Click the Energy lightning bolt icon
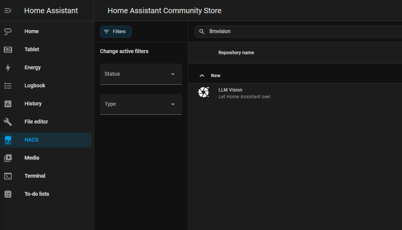This screenshot has width=402, height=230. click(8, 68)
